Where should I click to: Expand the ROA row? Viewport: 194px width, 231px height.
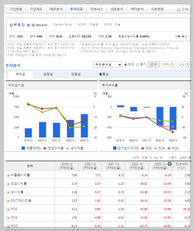point(8,218)
